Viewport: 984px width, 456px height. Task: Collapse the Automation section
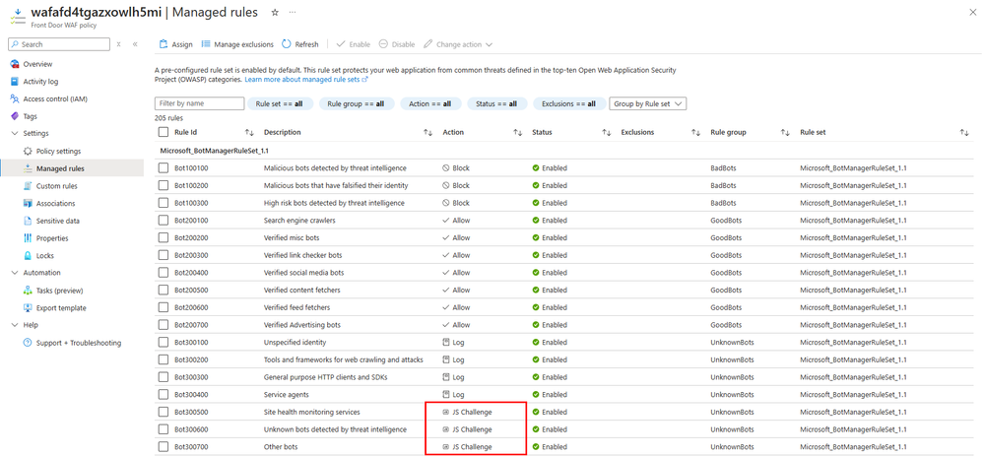(15, 273)
